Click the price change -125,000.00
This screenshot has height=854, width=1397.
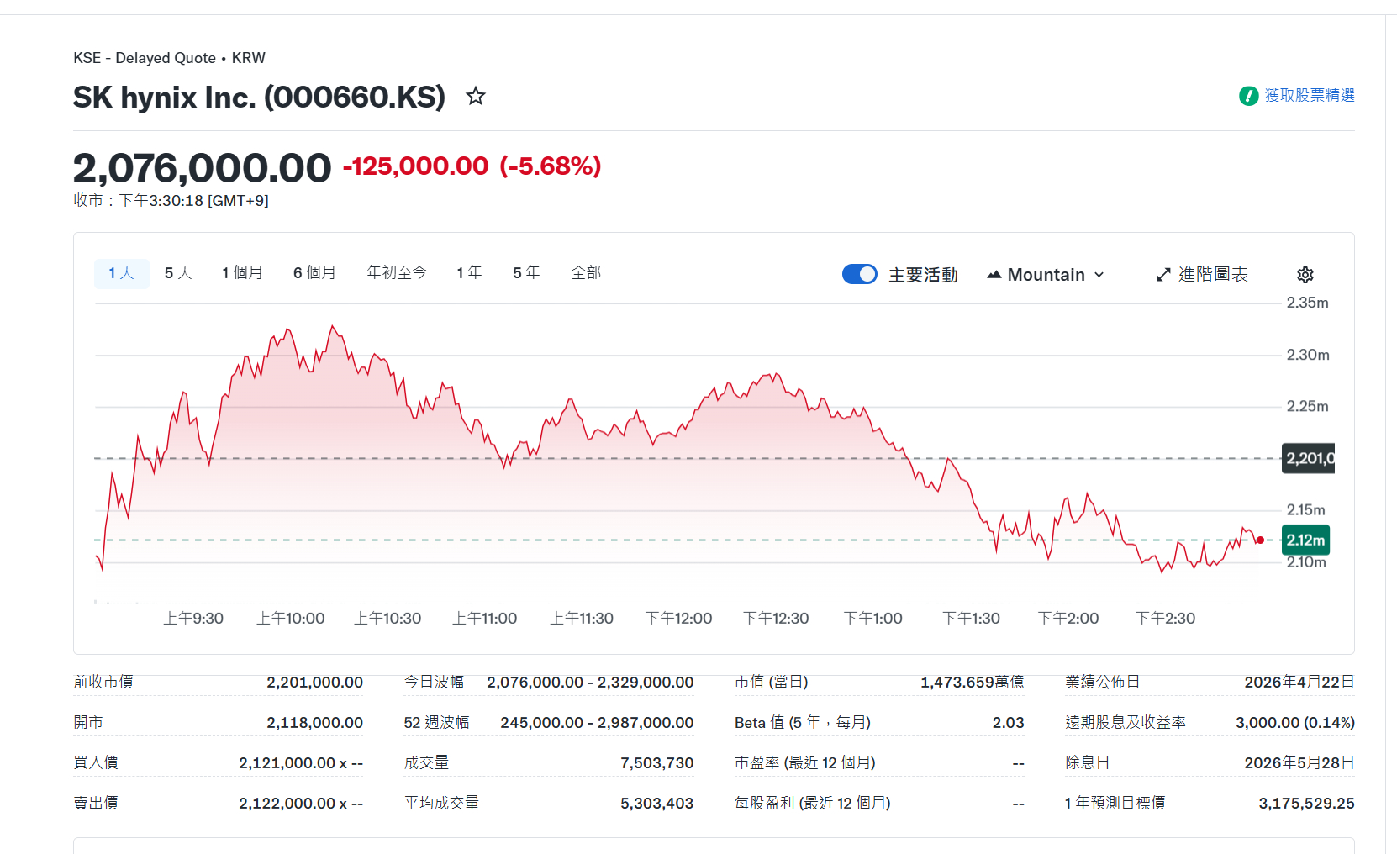click(x=415, y=166)
